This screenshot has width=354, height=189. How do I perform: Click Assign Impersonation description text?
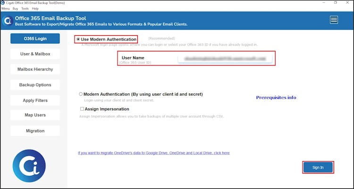pyautogui.click(x=151, y=116)
